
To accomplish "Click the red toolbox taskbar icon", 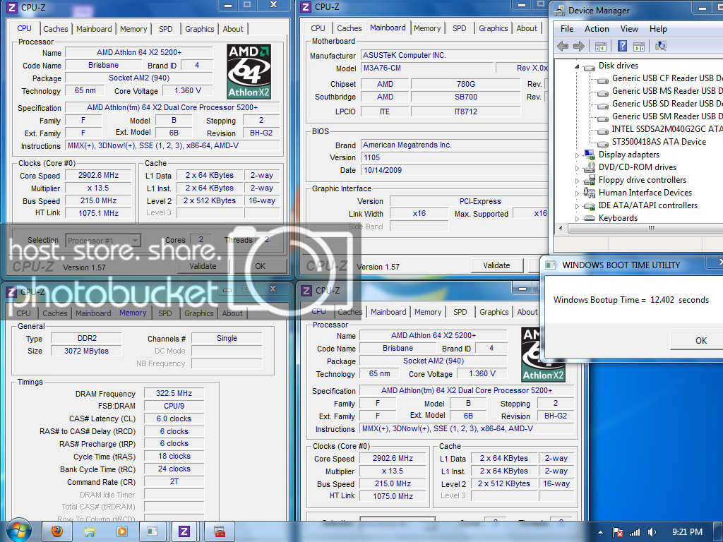I will click(220, 531).
